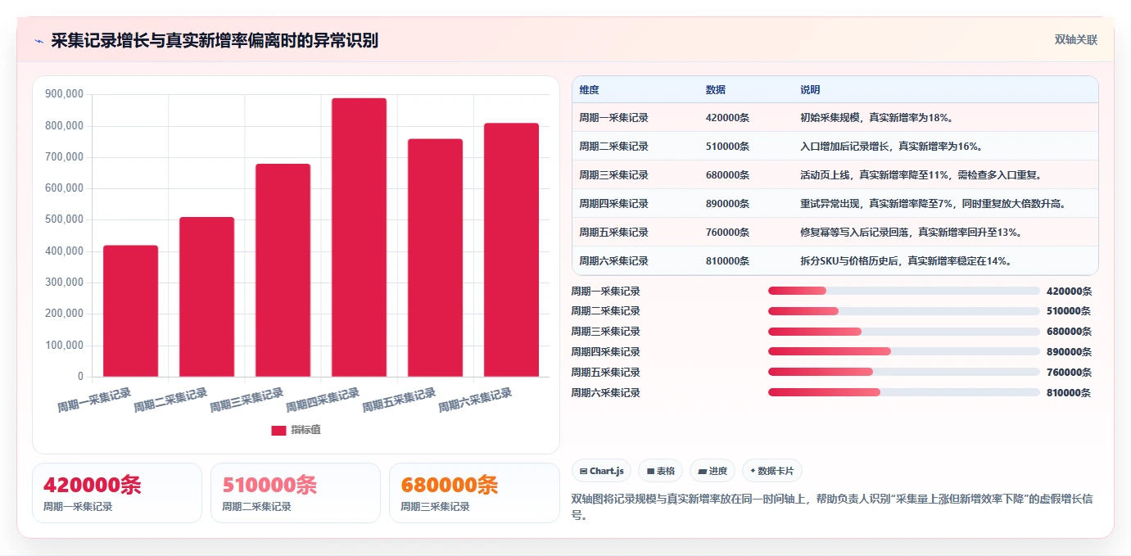
Task: Select table cell 周期六采集记录
Action: click(613, 261)
